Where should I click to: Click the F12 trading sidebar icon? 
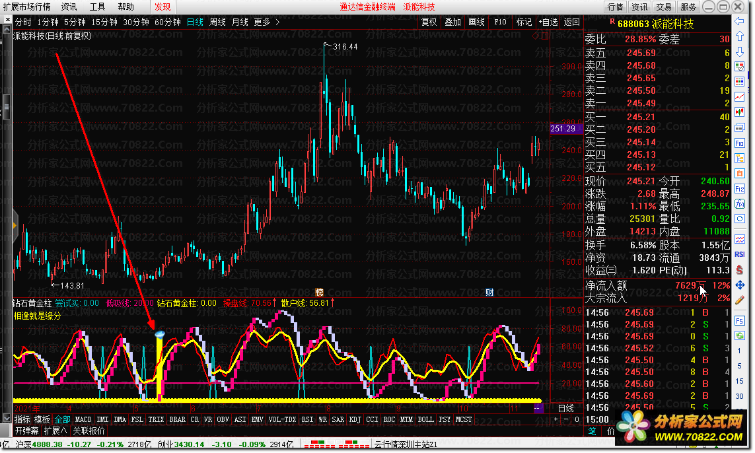coord(740,189)
